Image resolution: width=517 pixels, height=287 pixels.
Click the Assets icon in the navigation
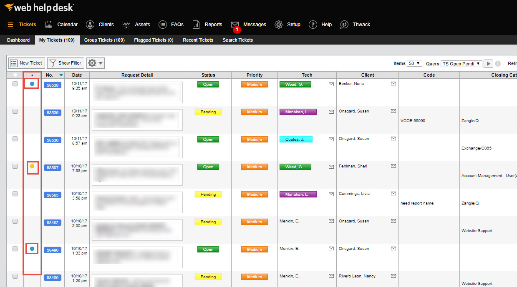[x=126, y=24]
